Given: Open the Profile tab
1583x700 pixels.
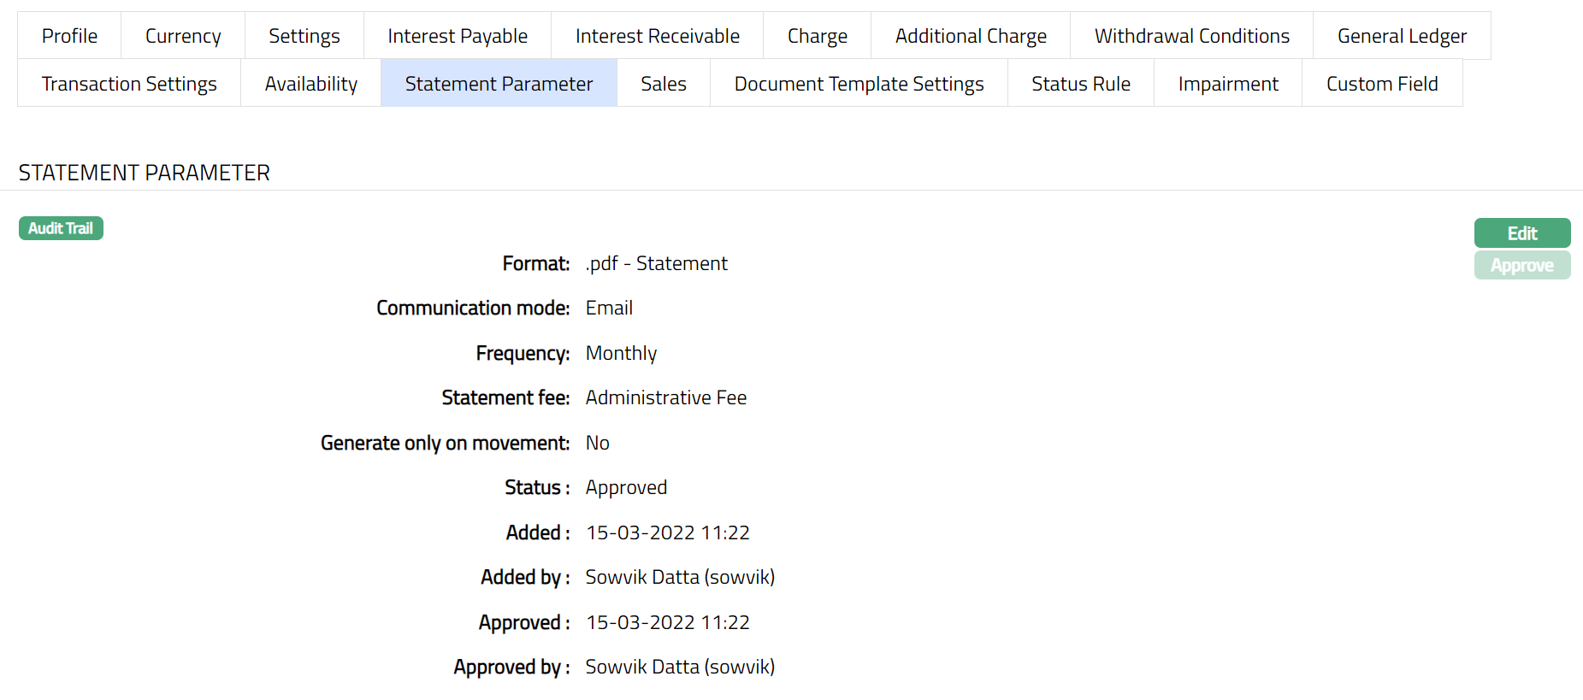Looking at the screenshot, I should click(69, 36).
